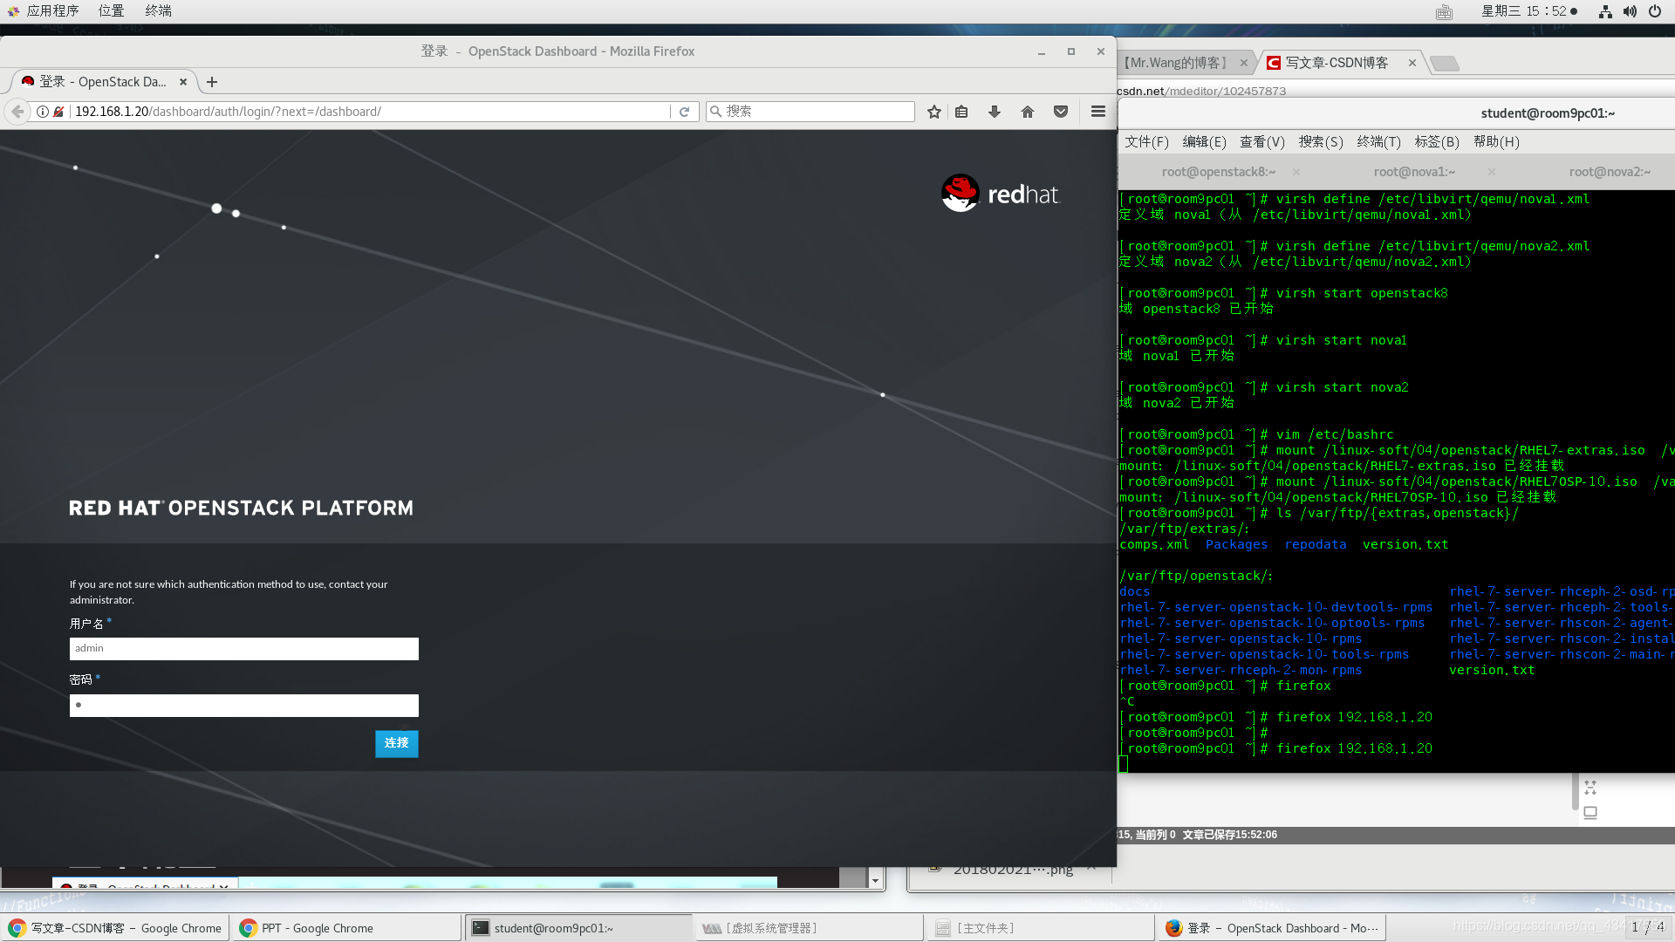The image size is (1675, 942).
Task: Switch to student@room9pc01 terminal taskbar item
Action: [578, 928]
